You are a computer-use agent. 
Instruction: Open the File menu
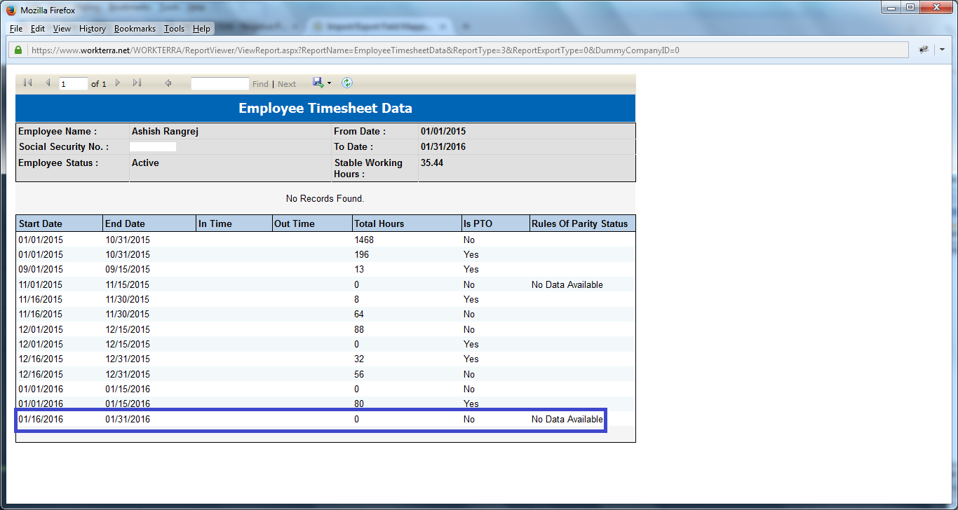(16, 29)
